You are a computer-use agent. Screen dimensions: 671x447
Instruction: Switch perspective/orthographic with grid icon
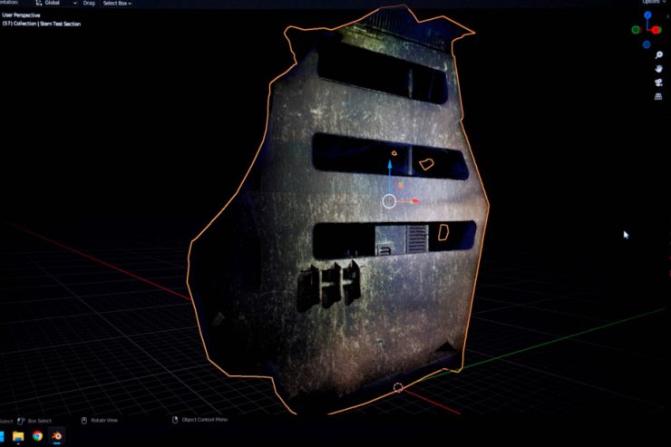pos(658,96)
